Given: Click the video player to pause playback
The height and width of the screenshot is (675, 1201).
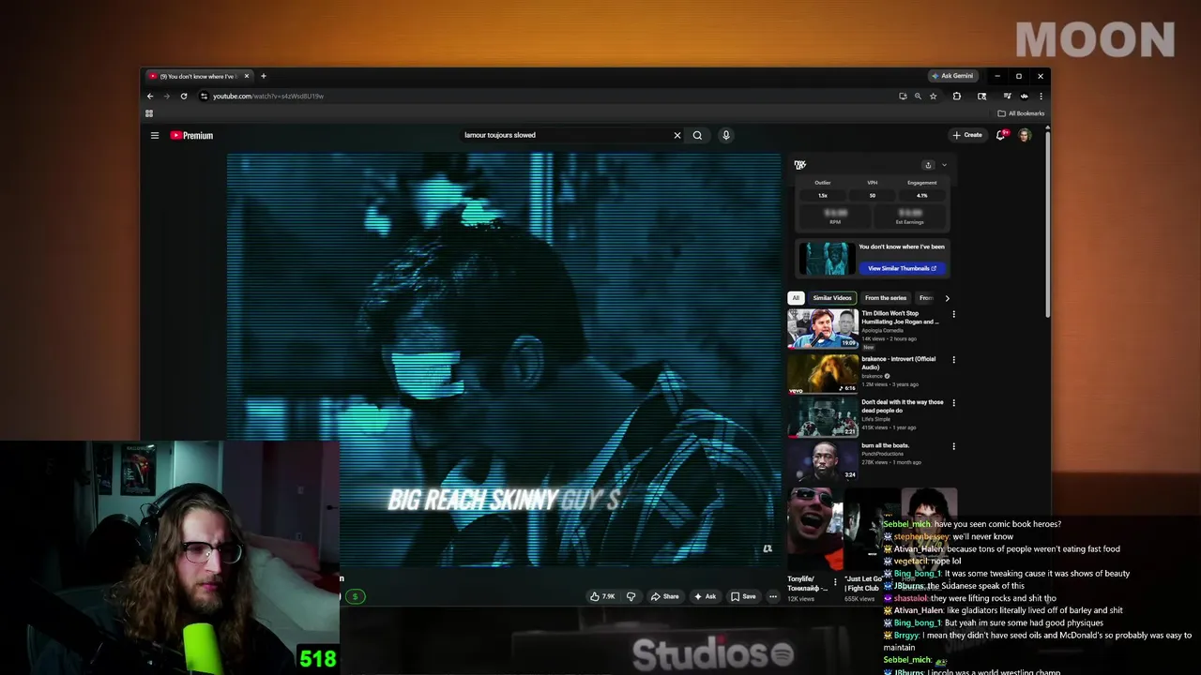Looking at the screenshot, I should (x=504, y=361).
